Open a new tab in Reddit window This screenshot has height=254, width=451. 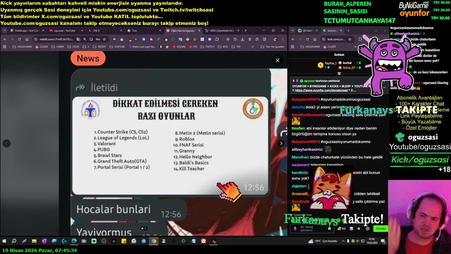245,31
